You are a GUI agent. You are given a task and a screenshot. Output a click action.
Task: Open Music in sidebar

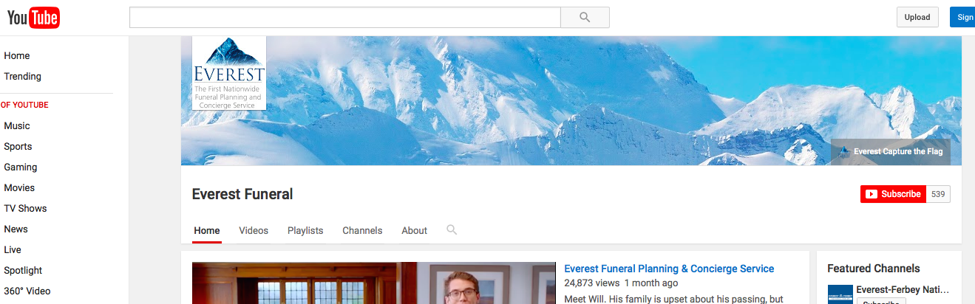point(17,125)
